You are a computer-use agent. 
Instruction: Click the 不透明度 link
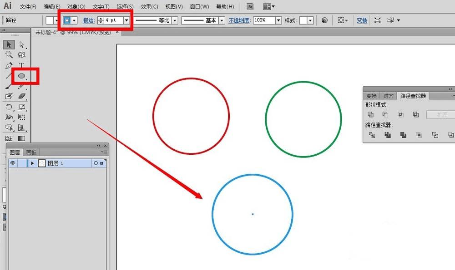(x=239, y=20)
